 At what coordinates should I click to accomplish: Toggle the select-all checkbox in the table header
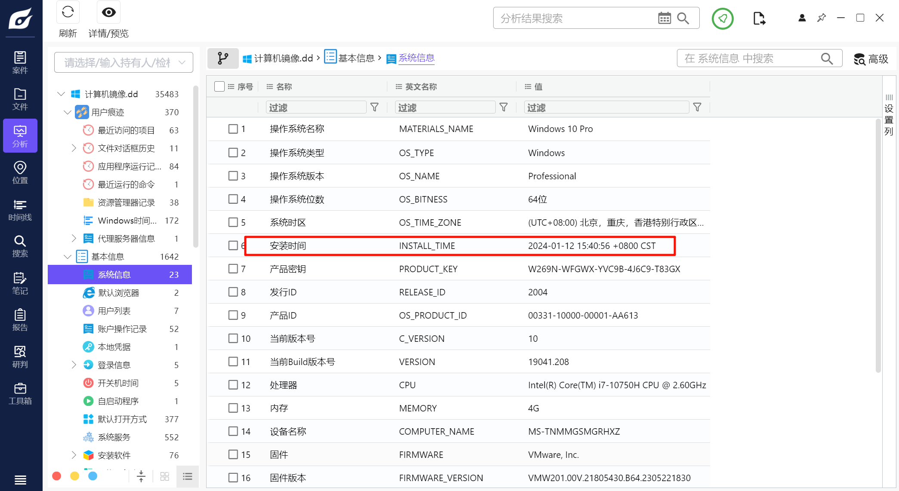coord(219,86)
